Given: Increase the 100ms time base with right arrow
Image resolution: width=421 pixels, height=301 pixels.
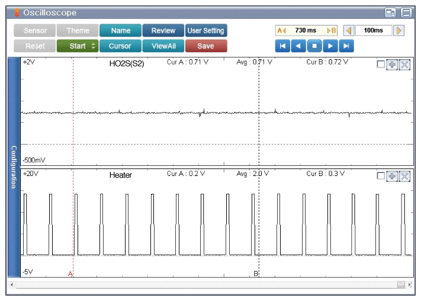Looking at the screenshot, I should [399, 30].
